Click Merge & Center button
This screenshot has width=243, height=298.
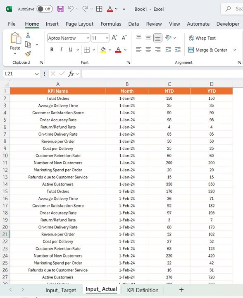coord(207,50)
